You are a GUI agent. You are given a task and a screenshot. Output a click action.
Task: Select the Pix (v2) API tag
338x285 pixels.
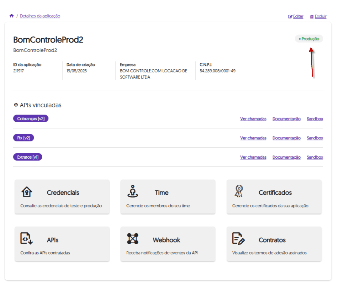click(x=24, y=138)
